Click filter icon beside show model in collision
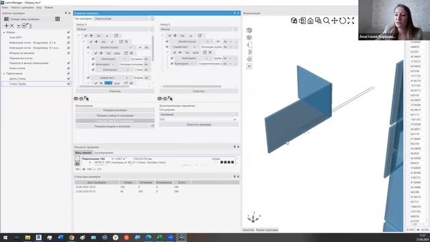Image resolution: width=430 pixels, height=242 pixels. point(153,126)
